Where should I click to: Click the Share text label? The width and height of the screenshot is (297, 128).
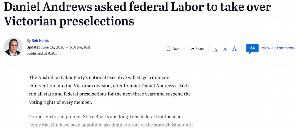[200, 49]
